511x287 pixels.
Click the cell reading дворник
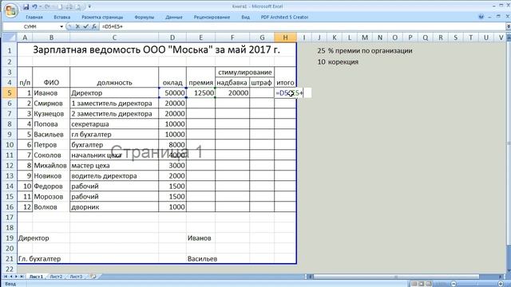pyautogui.click(x=114, y=207)
